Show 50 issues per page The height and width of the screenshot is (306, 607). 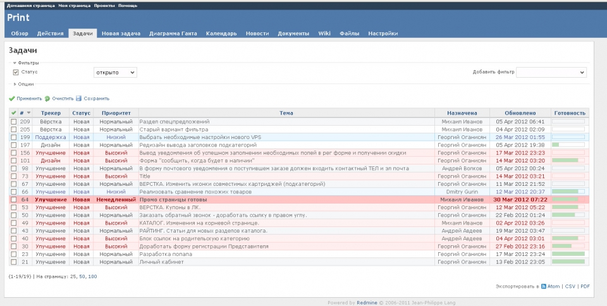coord(82,276)
